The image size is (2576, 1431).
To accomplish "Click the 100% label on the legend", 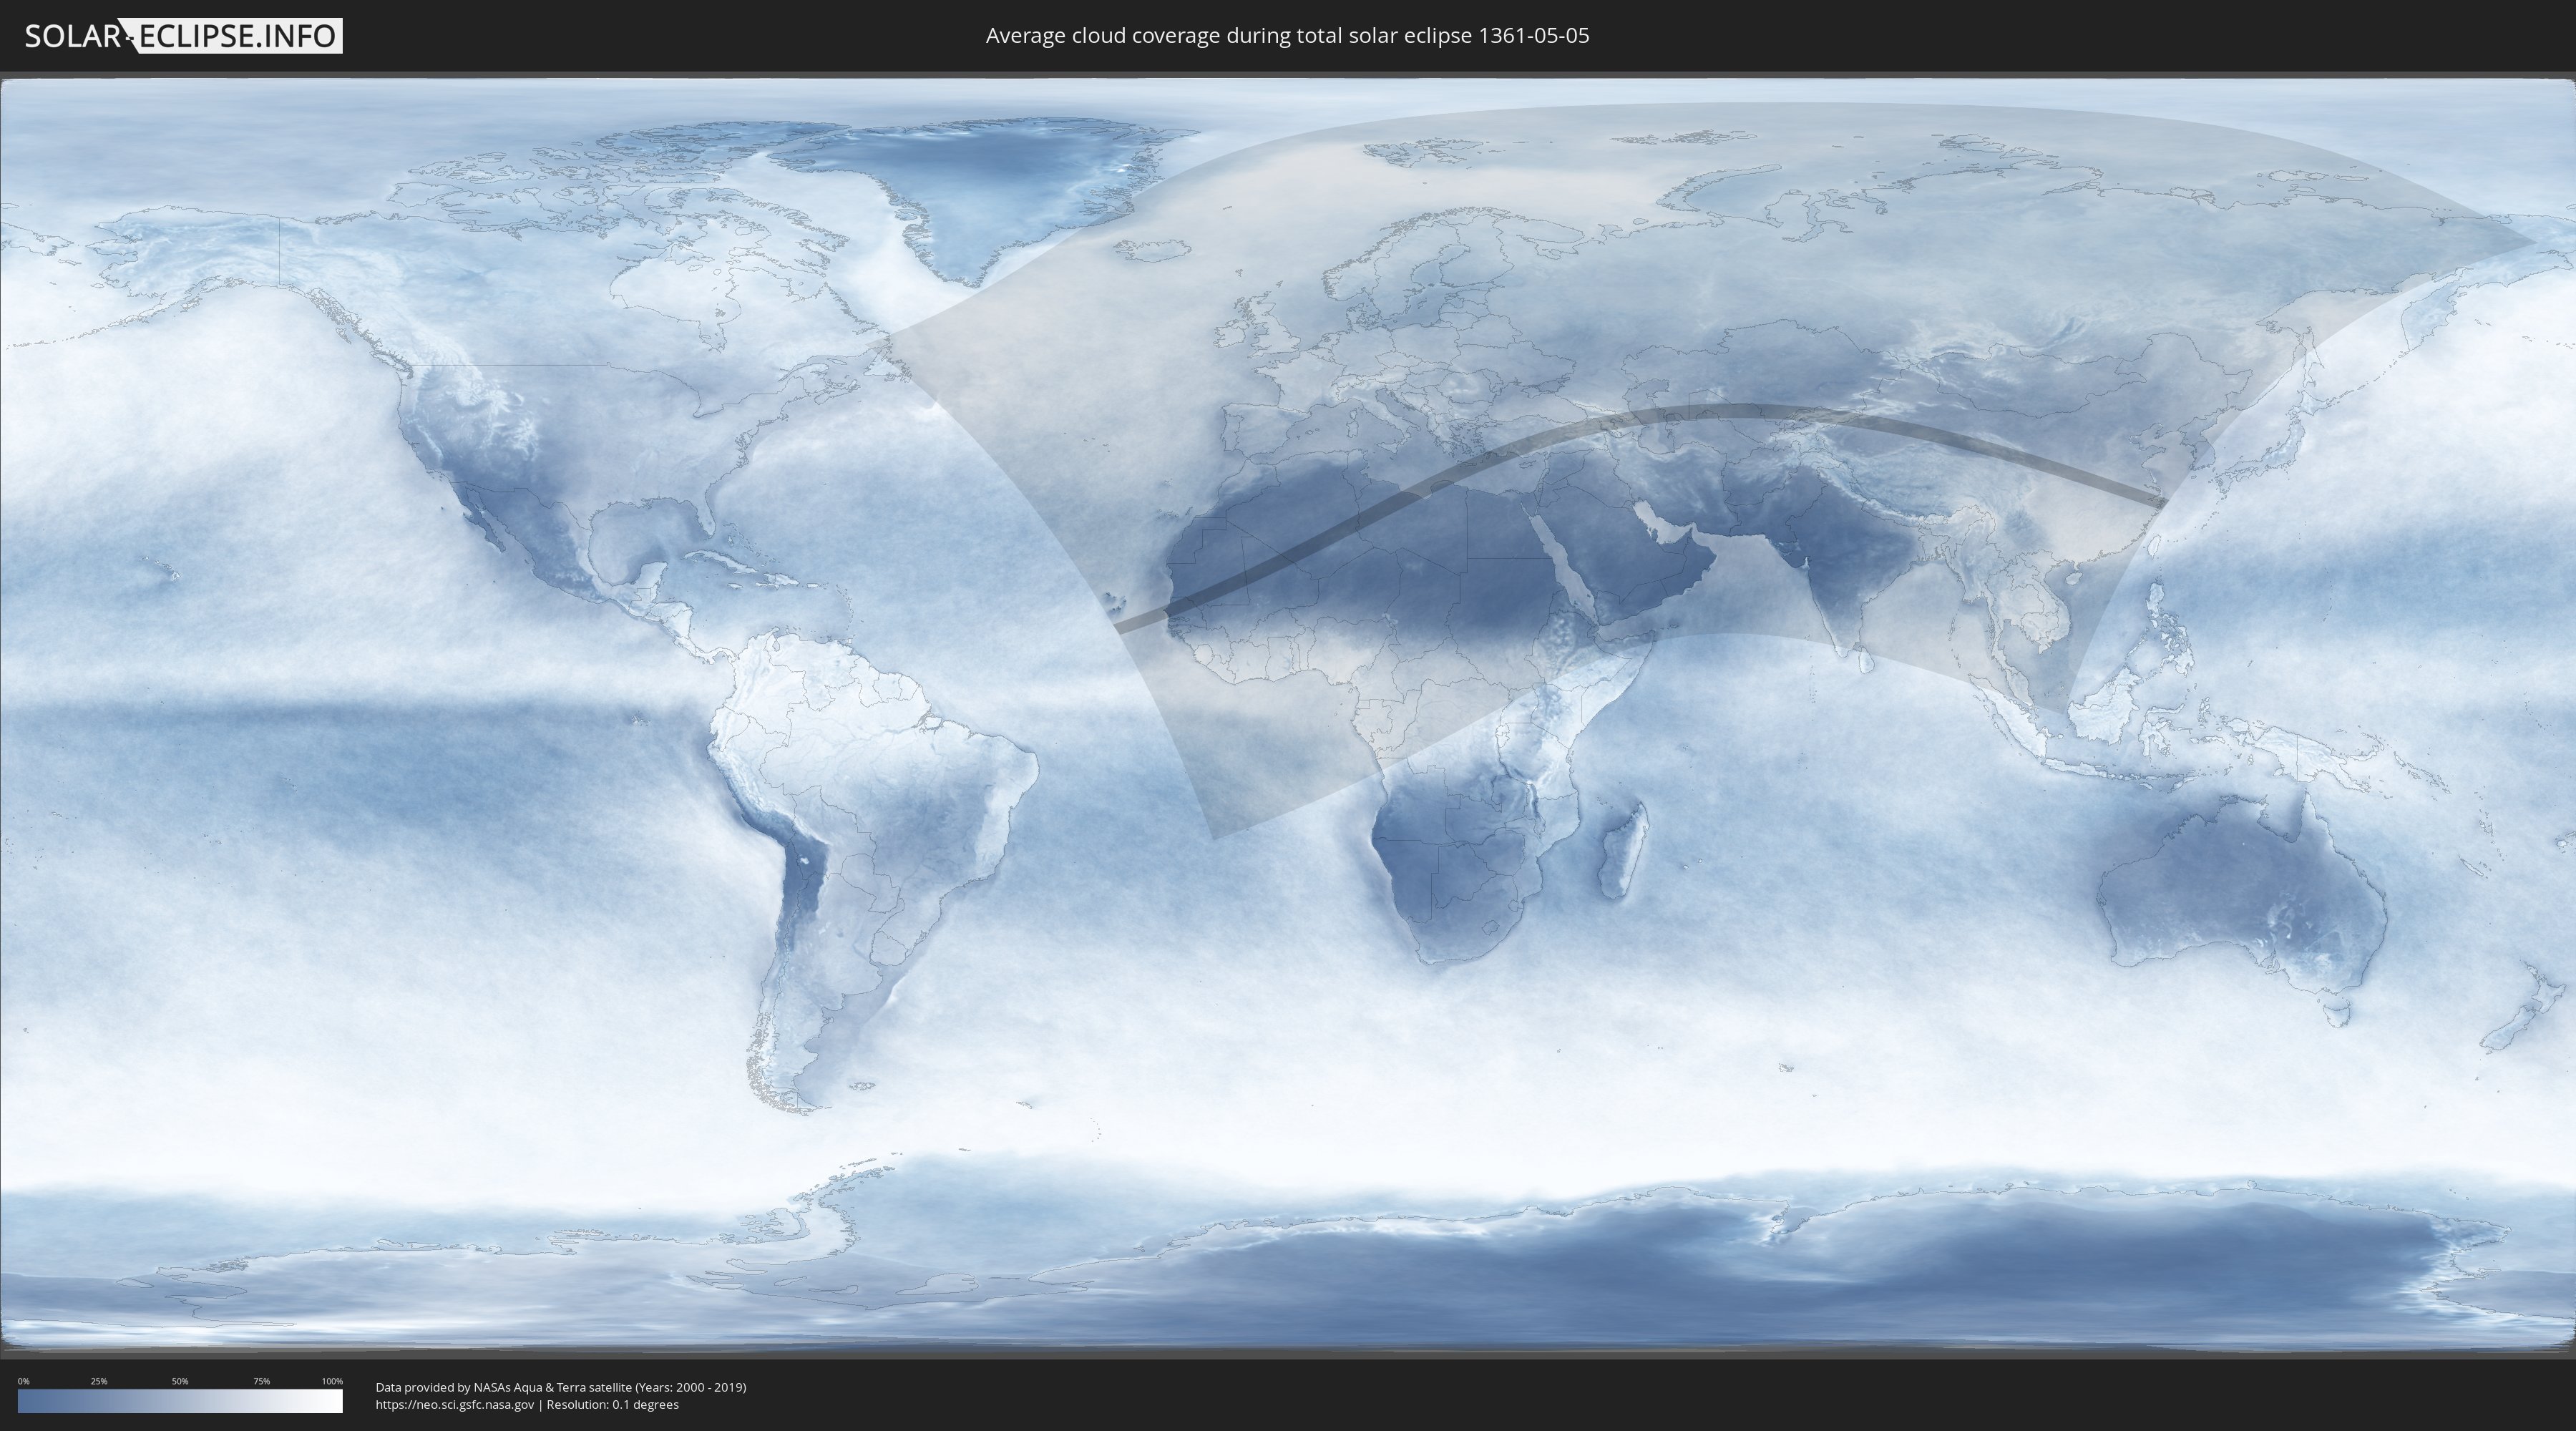I will (x=332, y=1381).
